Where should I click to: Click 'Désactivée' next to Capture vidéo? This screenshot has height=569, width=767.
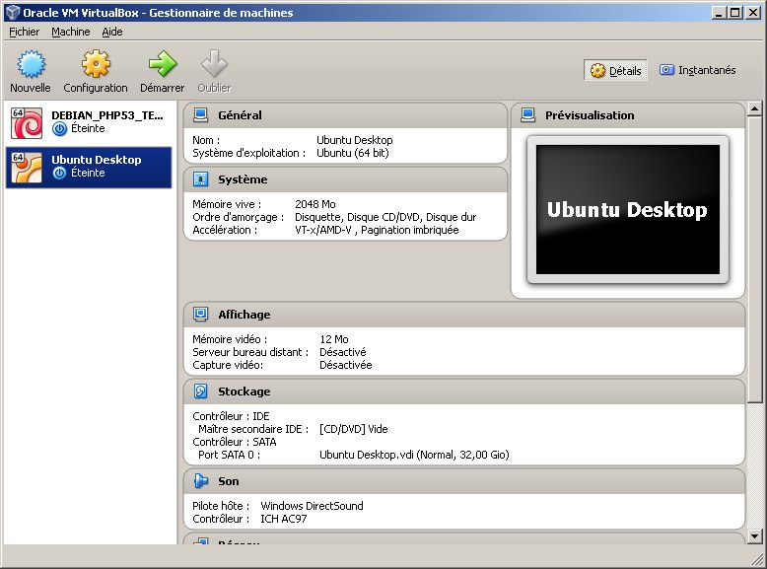click(x=345, y=365)
